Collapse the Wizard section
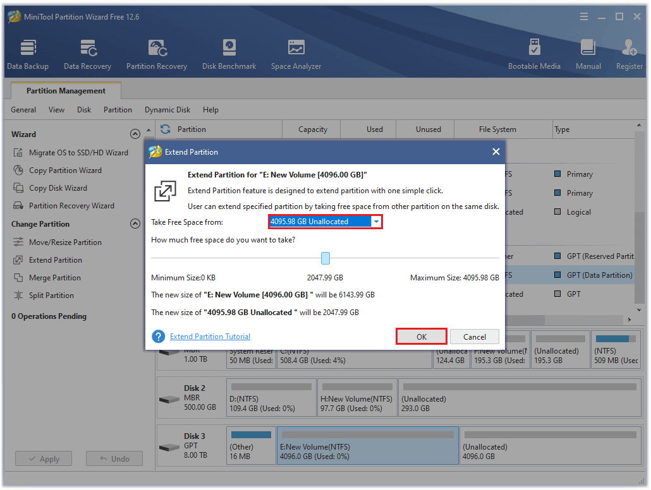Screen dimensions: 651x490 [135, 134]
